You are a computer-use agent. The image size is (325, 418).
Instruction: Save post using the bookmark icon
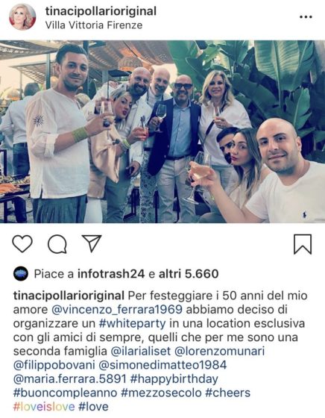tap(303, 244)
